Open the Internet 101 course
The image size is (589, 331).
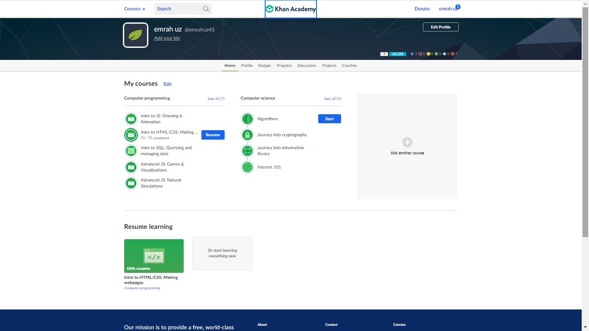click(269, 167)
